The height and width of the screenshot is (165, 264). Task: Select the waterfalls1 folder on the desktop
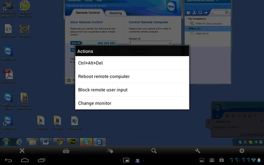click(41, 122)
